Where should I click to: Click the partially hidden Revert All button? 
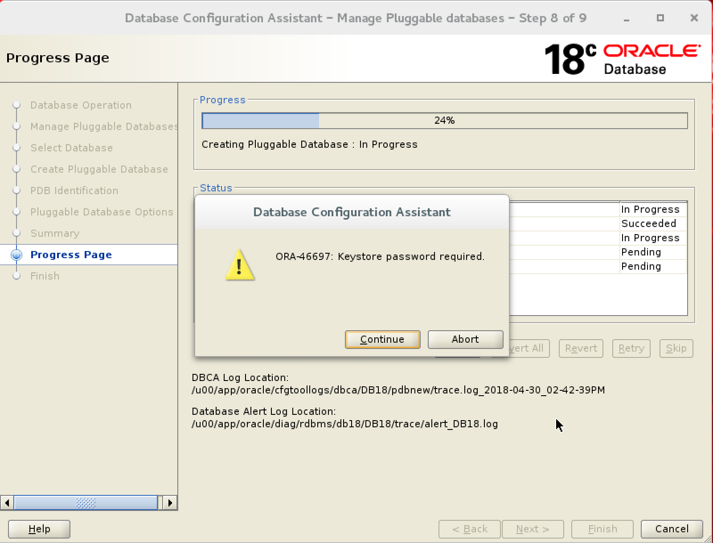(x=529, y=348)
